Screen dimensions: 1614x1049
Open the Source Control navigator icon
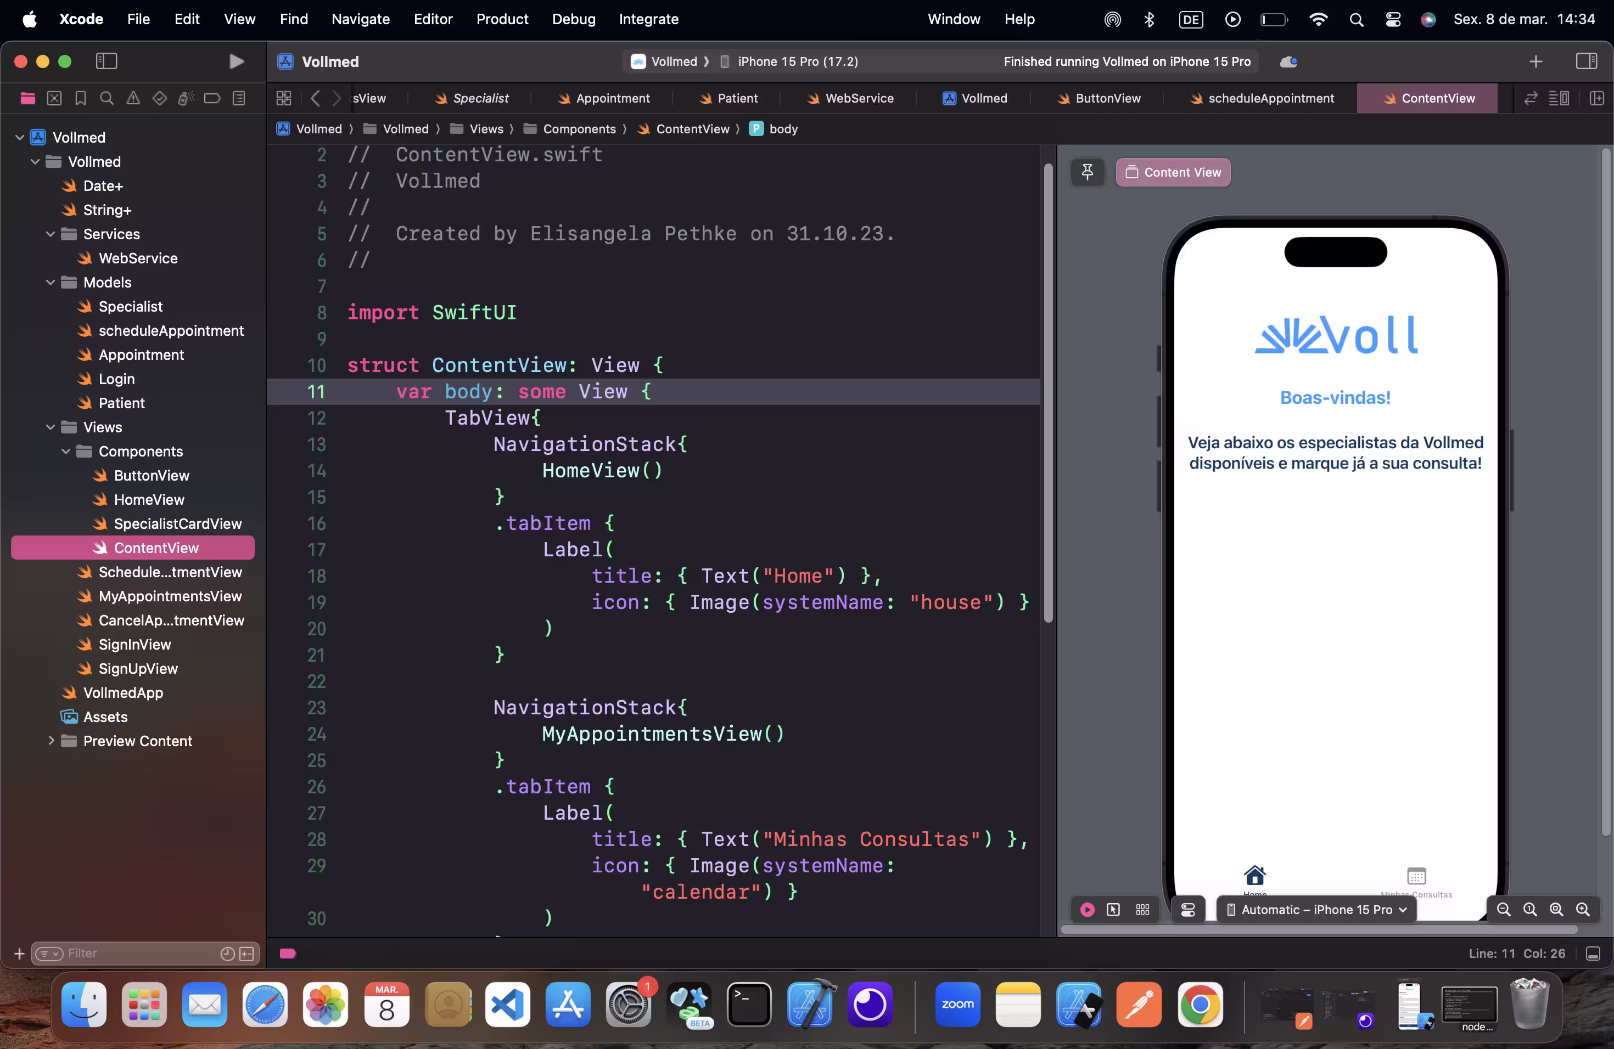point(54,98)
